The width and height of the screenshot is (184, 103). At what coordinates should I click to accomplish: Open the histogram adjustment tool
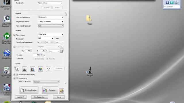click(x=24, y=69)
